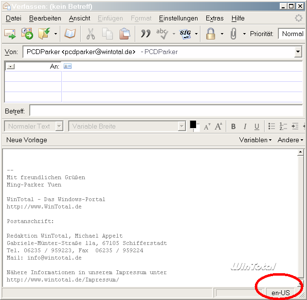The height and width of the screenshot is (300, 307).
Task: Click scrollbar up arrow in message body
Action: [300, 152]
